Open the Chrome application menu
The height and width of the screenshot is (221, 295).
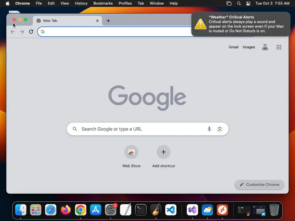[x=22, y=3]
